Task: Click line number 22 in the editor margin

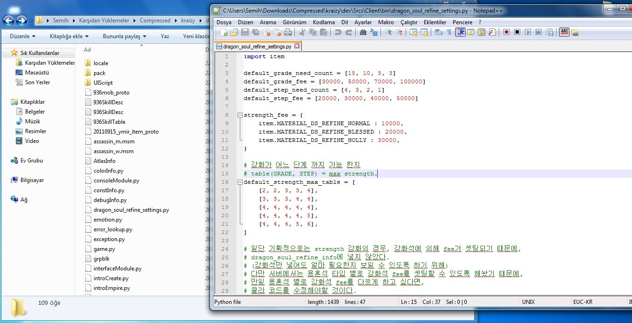Action: 225,232
